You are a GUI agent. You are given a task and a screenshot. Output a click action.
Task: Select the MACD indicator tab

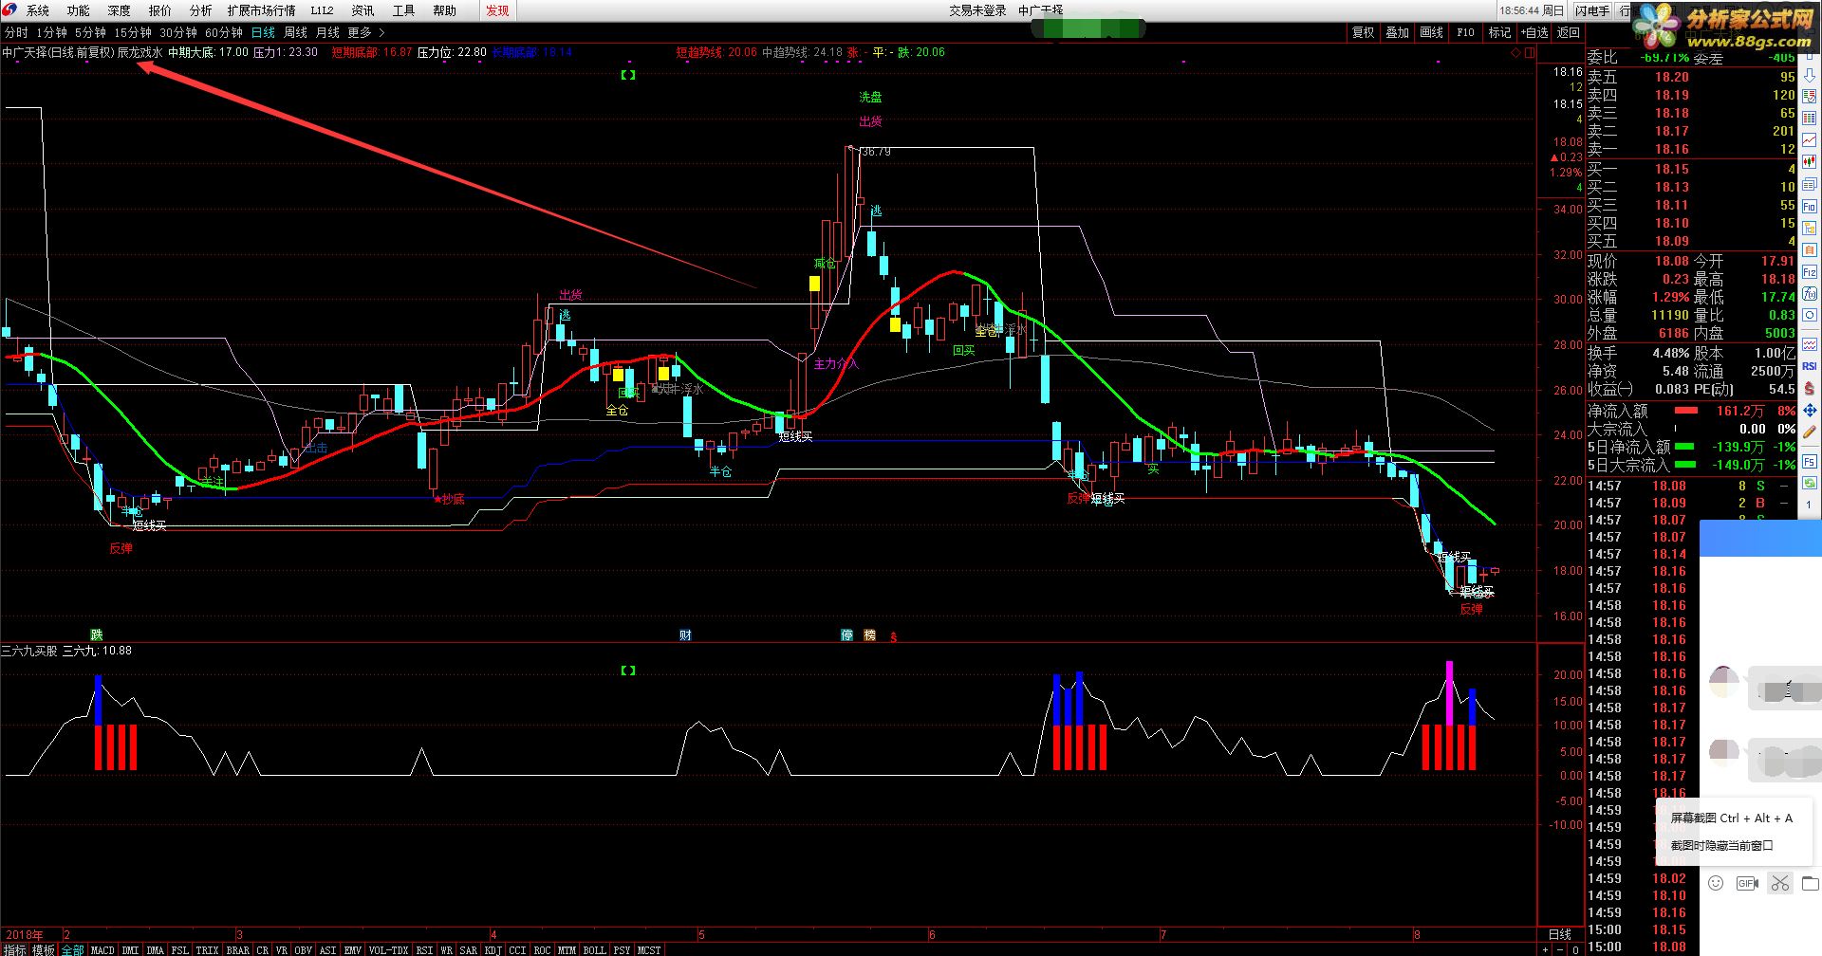(x=102, y=949)
